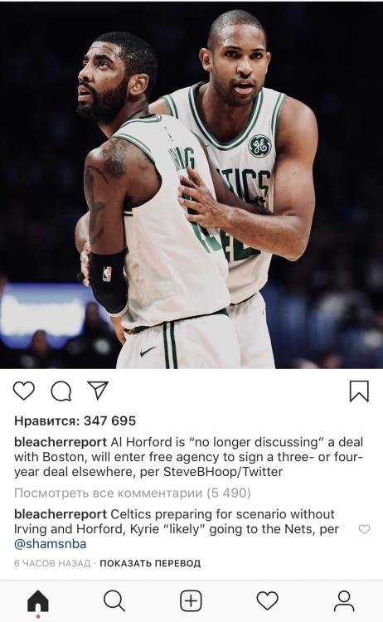Open the comment bubble icon

61,391
